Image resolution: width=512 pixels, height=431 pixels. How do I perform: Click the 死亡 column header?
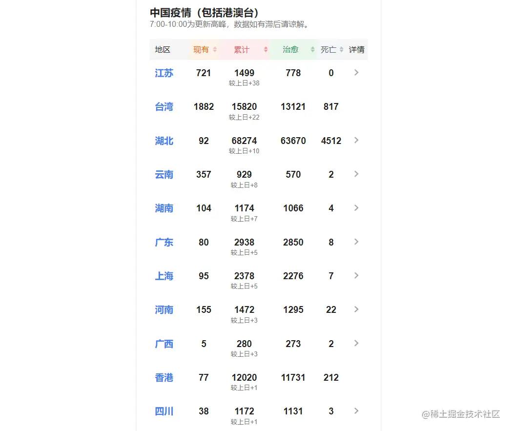328,50
